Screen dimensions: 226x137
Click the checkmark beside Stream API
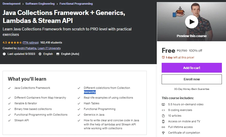click(9, 121)
